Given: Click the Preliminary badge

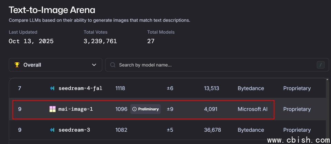Looking at the screenshot, I should 146,109.
